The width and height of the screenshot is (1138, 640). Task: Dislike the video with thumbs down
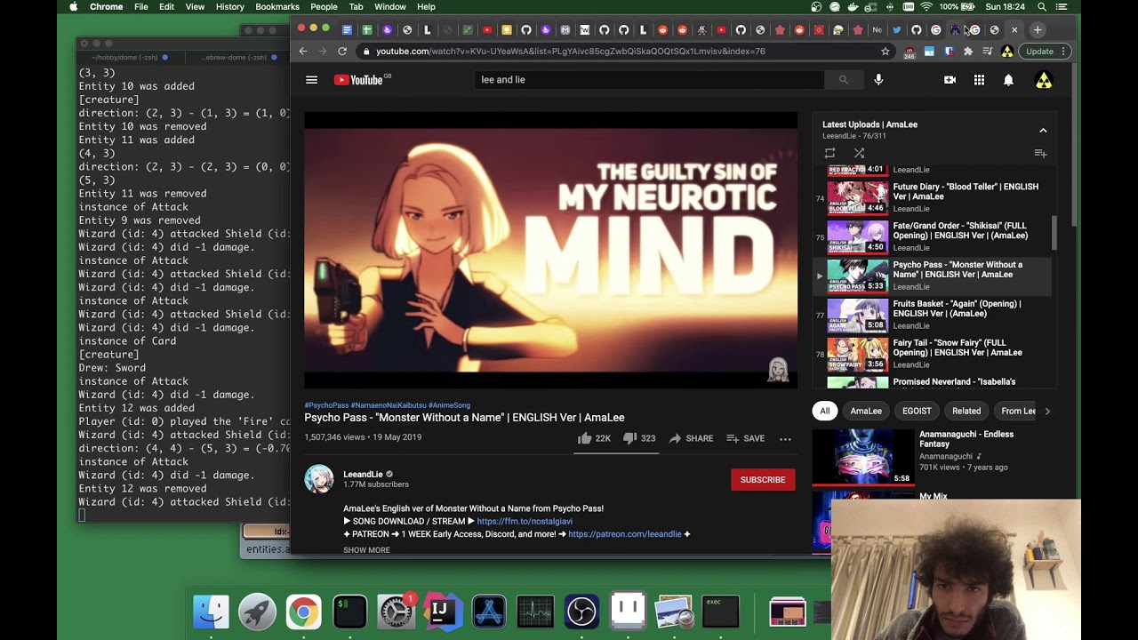(638, 438)
